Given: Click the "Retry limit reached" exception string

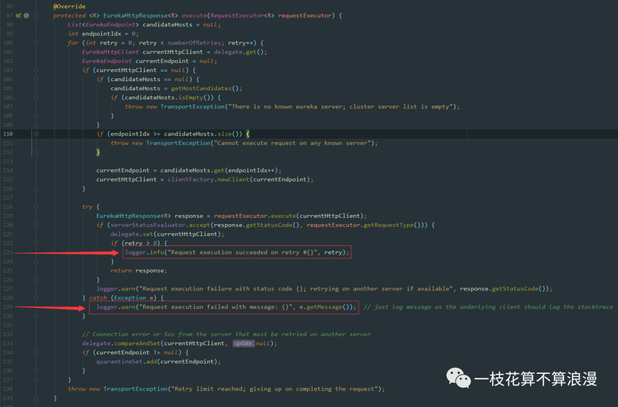Looking at the screenshot, I should 274,389.
